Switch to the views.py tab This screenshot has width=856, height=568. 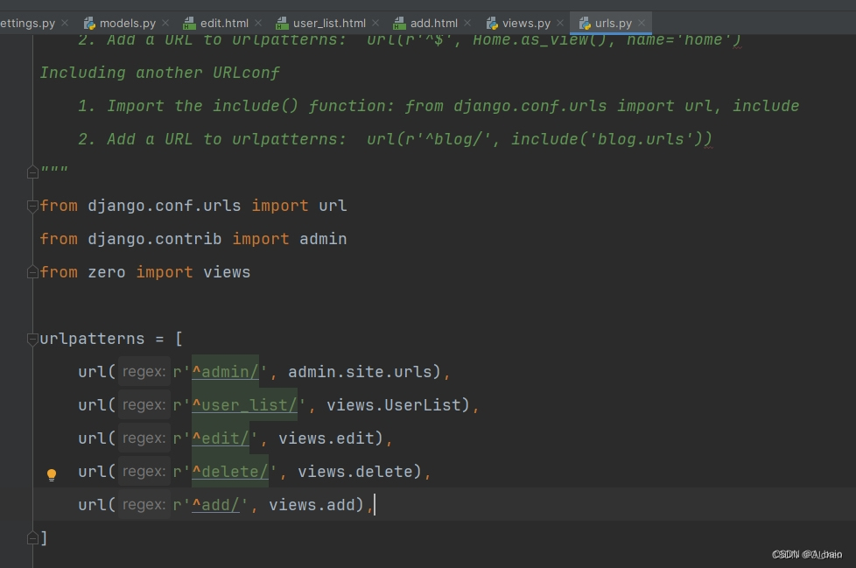pos(526,24)
